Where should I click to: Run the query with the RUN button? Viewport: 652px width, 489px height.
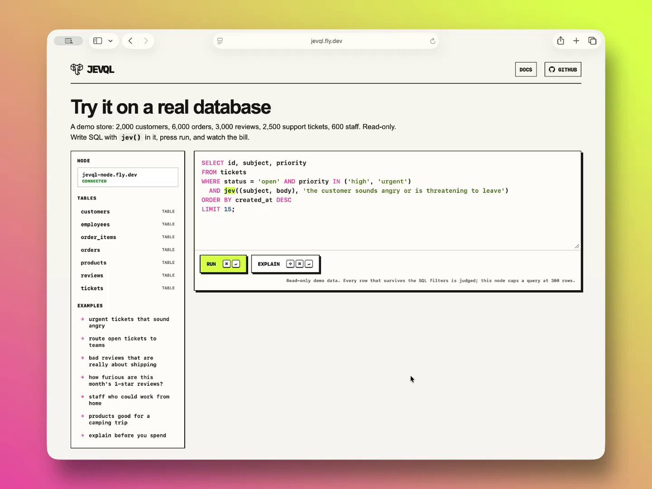[x=223, y=264]
